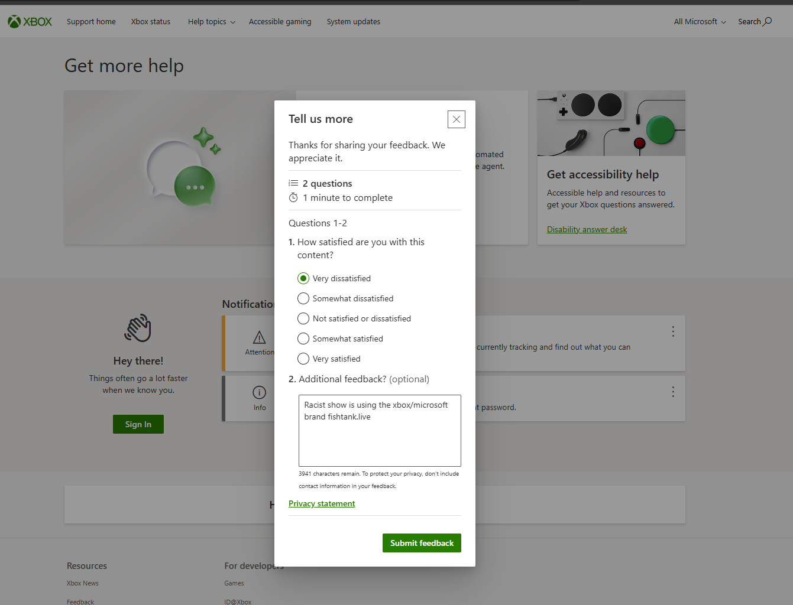Open the Privacy statement link

click(x=322, y=503)
